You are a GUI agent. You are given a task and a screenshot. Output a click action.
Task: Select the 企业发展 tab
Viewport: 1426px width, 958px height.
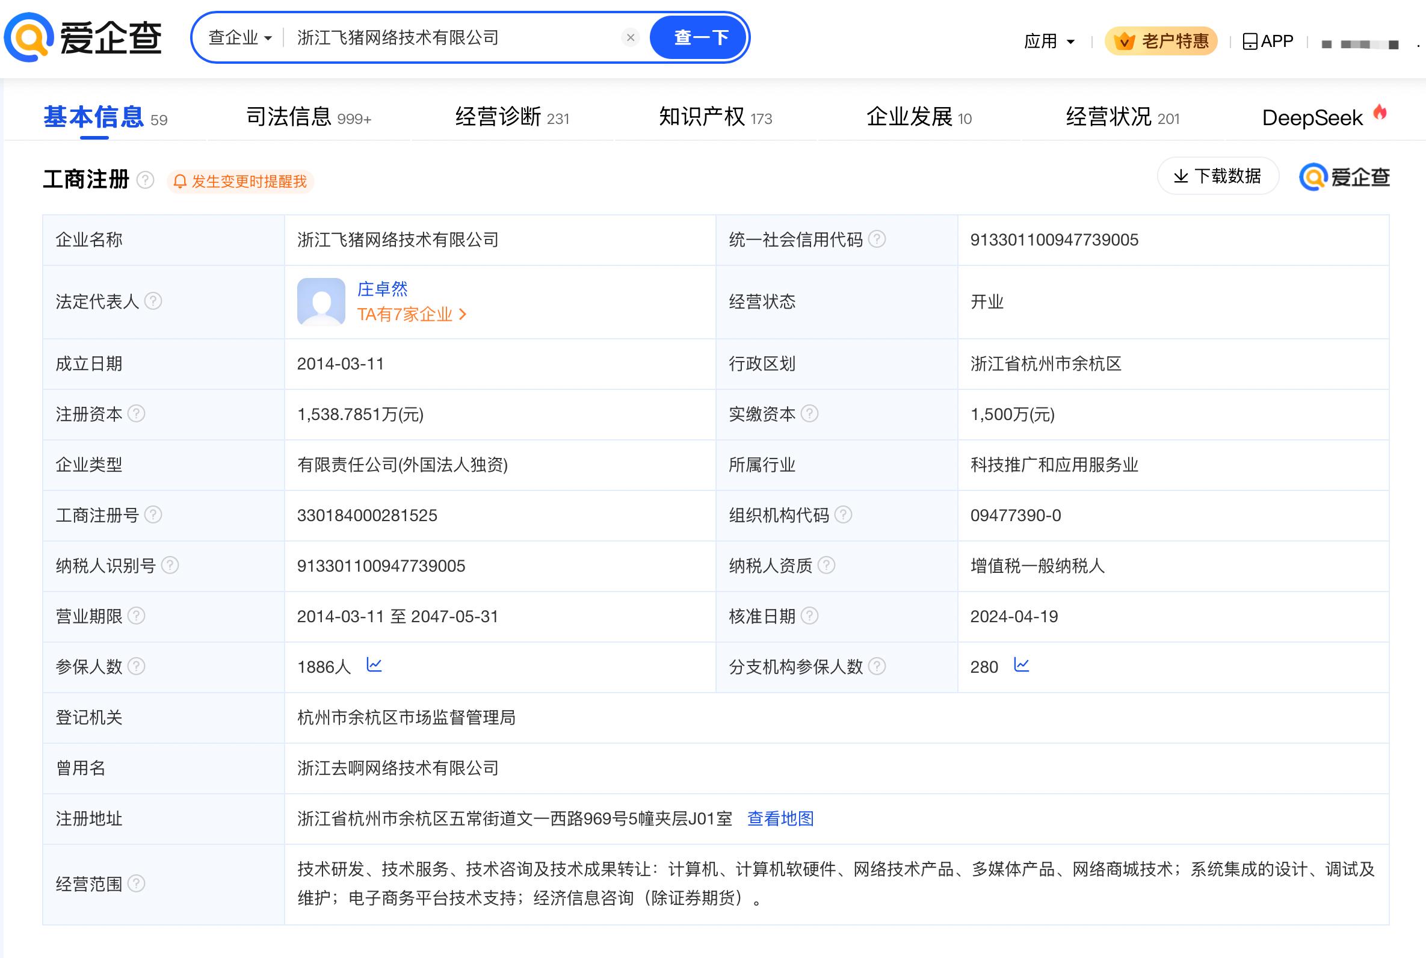tap(919, 117)
